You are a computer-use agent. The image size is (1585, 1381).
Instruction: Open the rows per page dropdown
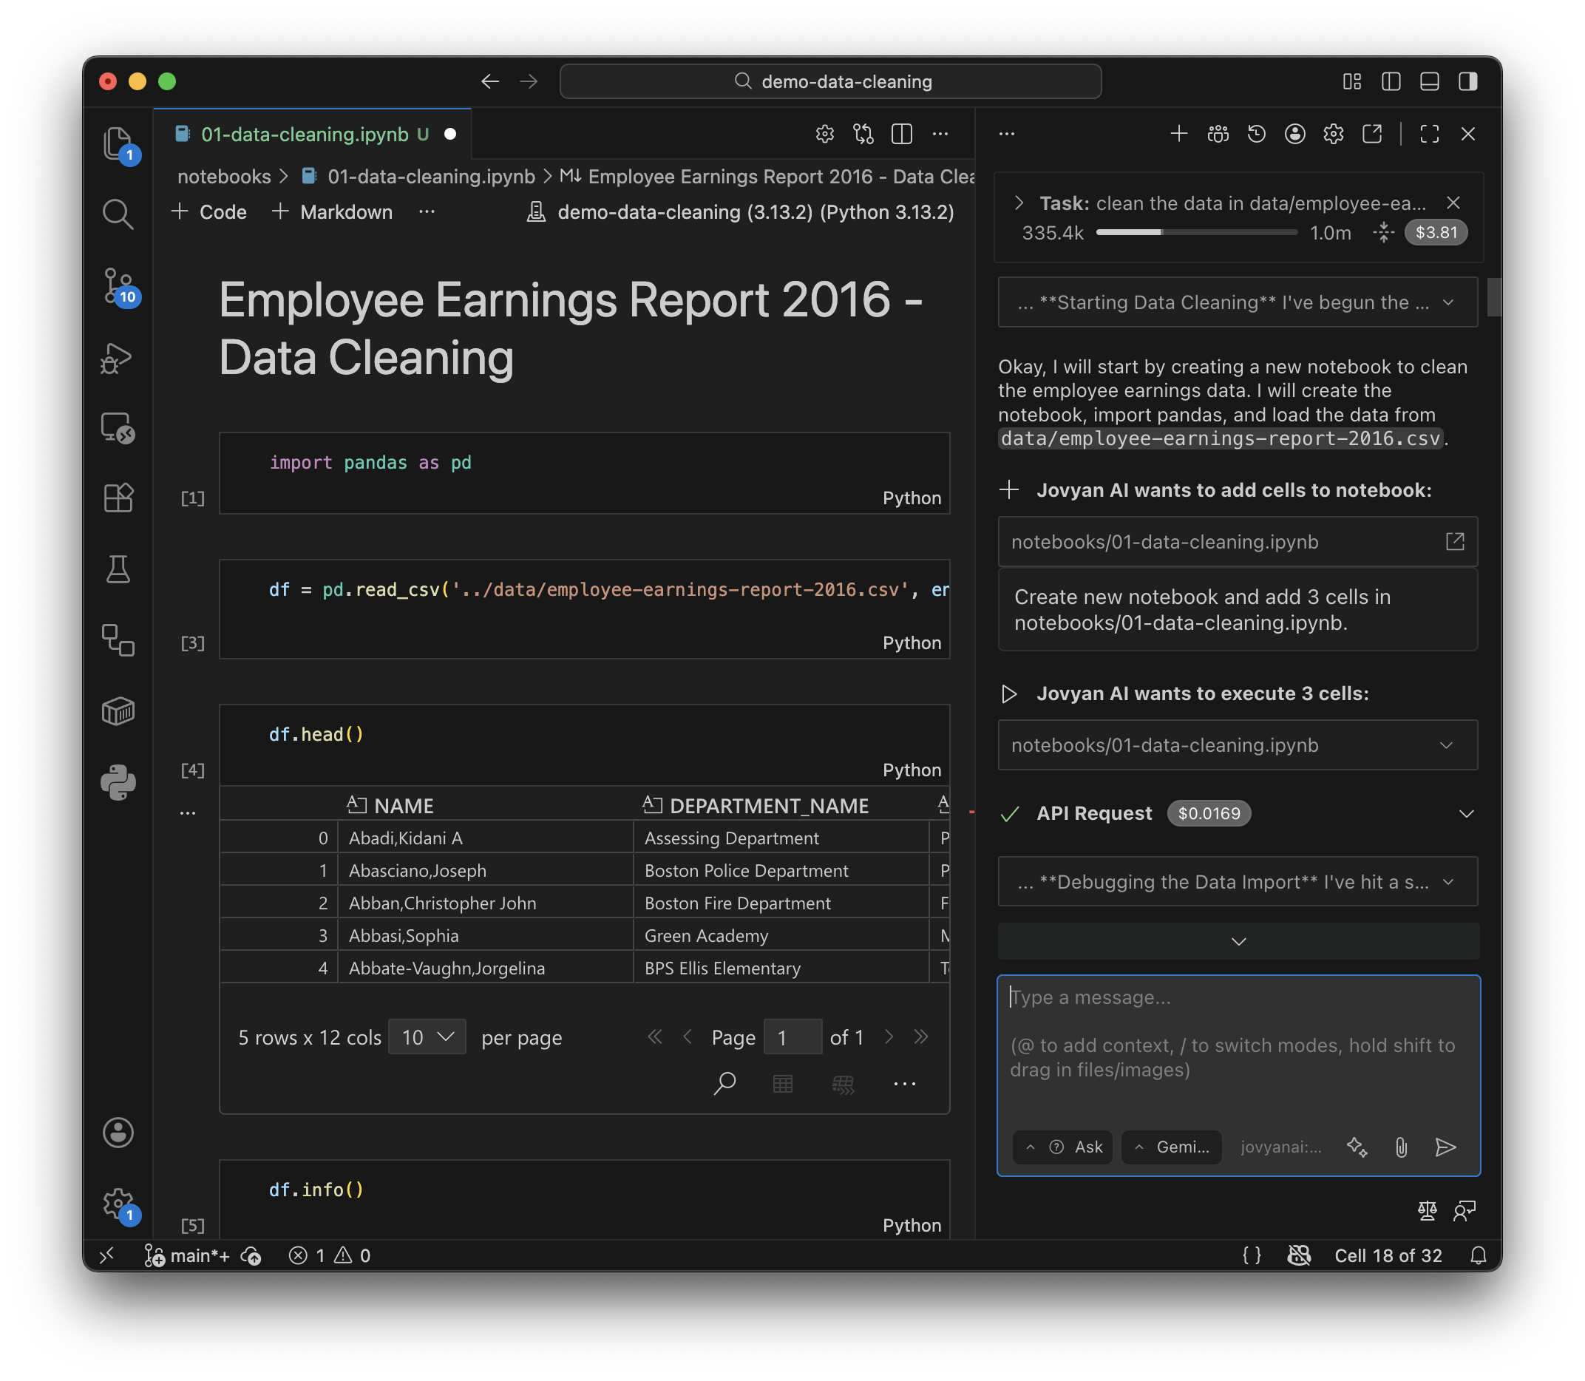(x=427, y=1037)
